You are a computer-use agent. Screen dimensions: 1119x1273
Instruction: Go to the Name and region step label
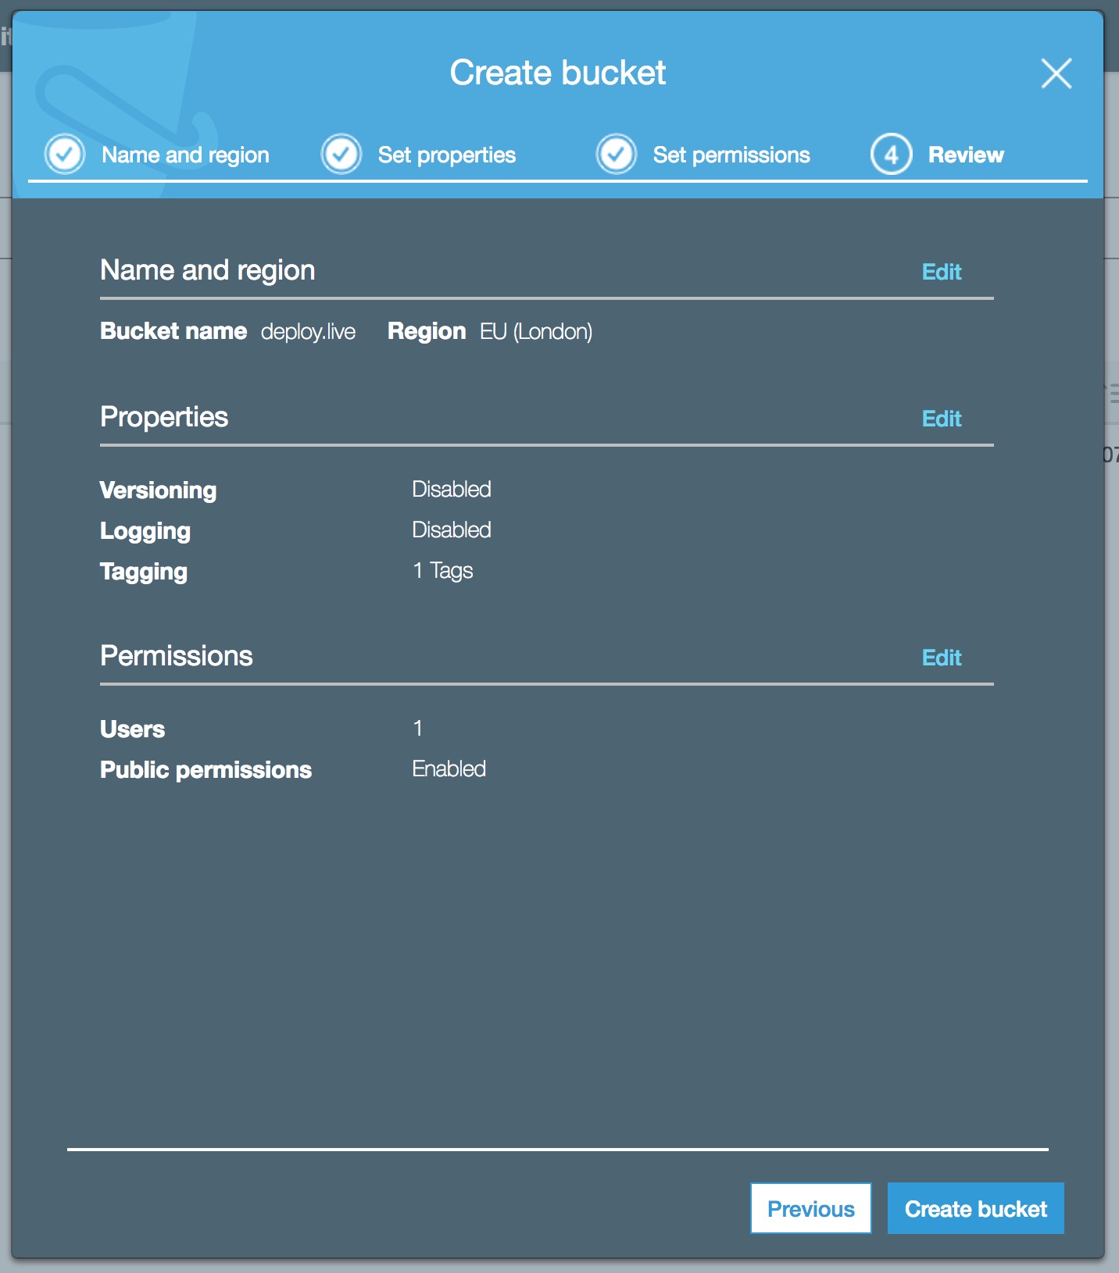point(185,155)
